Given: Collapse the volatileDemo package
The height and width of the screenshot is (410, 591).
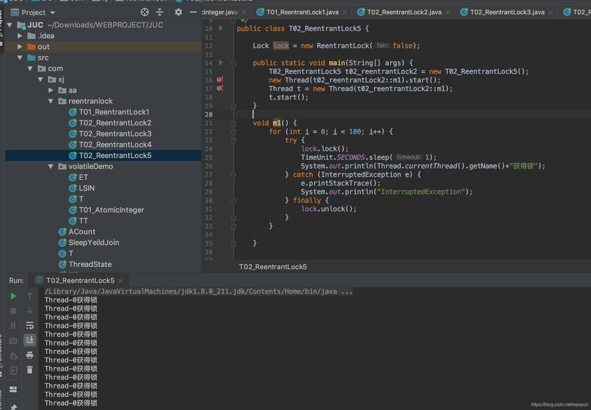Looking at the screenshot, I should pyautogui.click(x=51, y=166).
